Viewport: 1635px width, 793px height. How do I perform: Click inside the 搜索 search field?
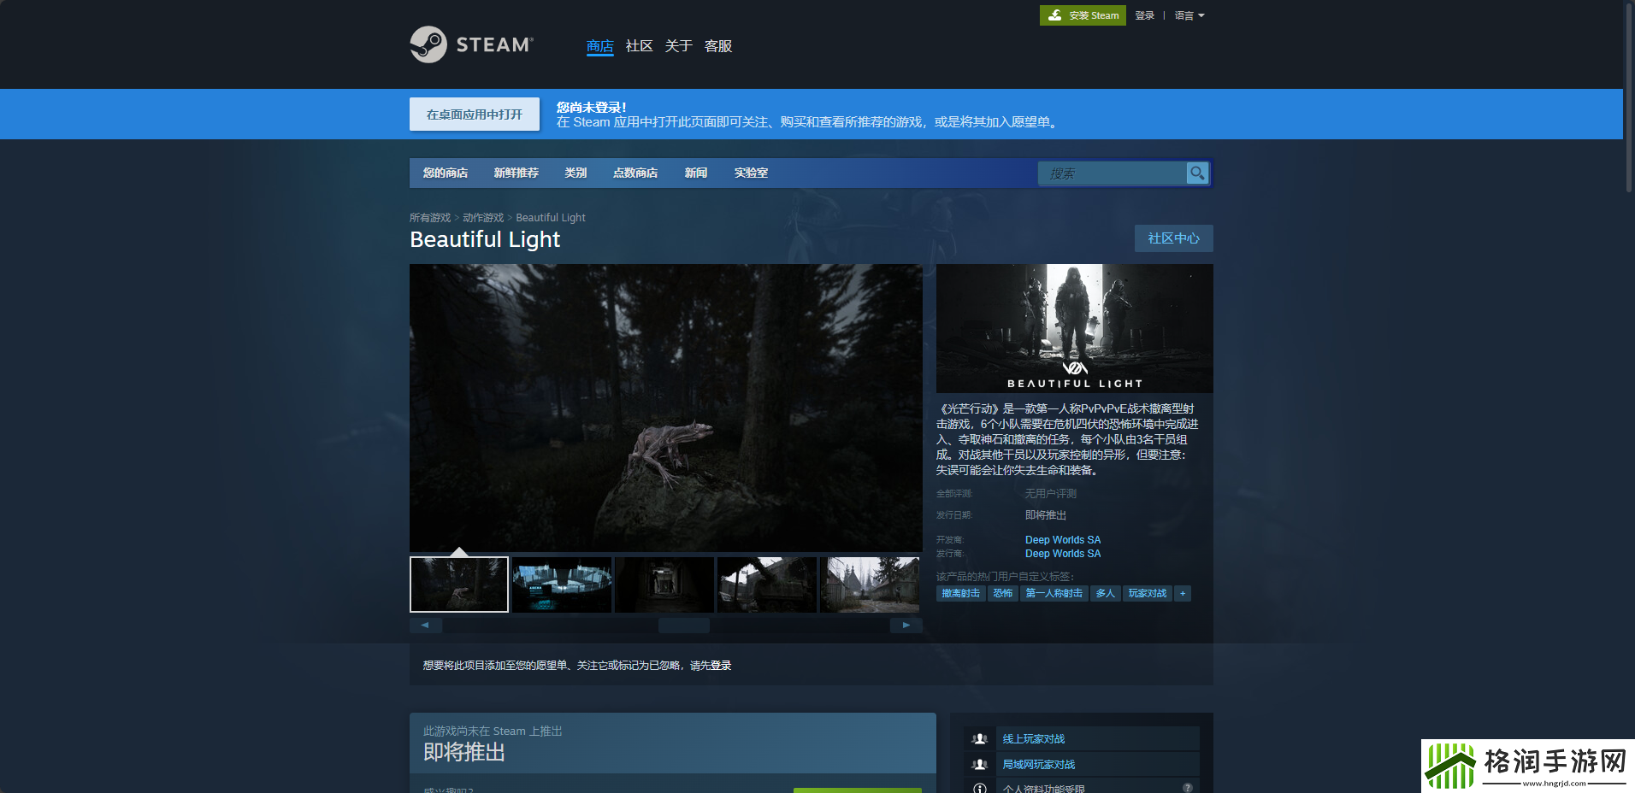click(1112, 173)
